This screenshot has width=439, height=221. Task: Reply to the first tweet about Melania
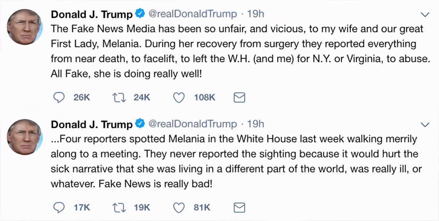point(59,98)
